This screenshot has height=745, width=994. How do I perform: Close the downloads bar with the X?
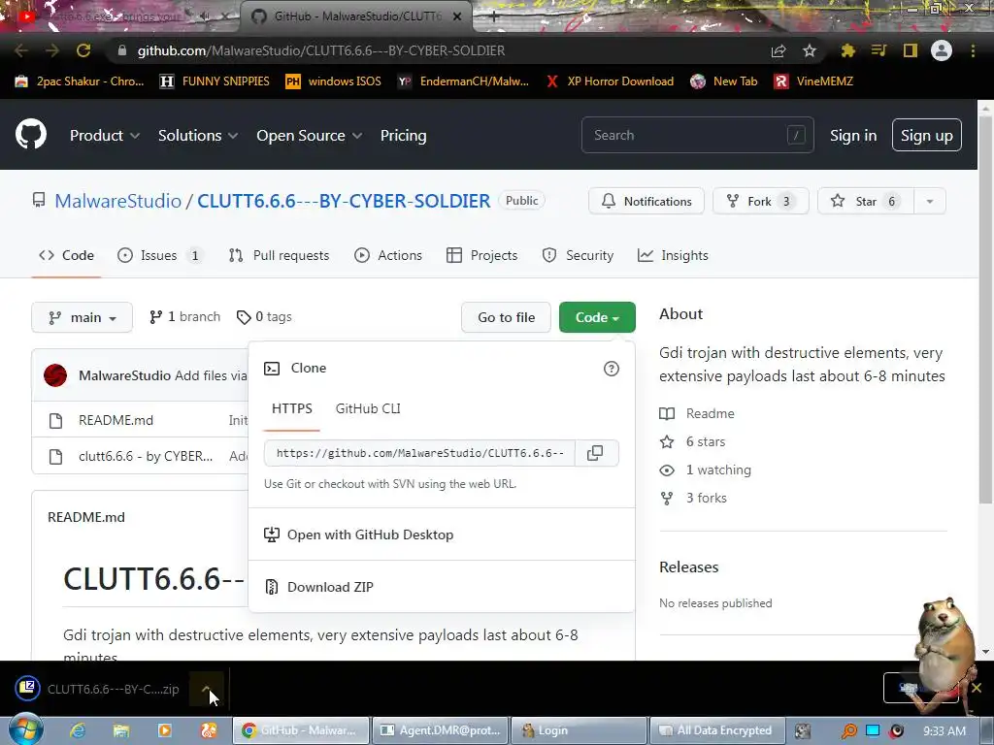(x=977, y=688)
